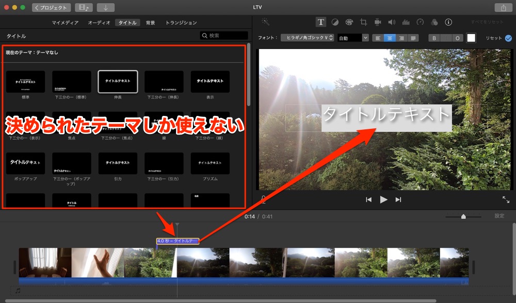
Task: Toggle bold B on title text
Action: pyautogui.click(x=434, y=38)
